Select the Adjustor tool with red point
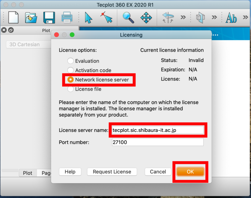251x198 pixels. coord(106,17)
